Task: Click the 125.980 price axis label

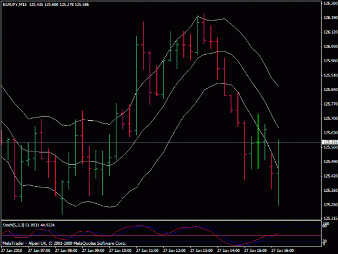Action: click(x=330, y=61)
